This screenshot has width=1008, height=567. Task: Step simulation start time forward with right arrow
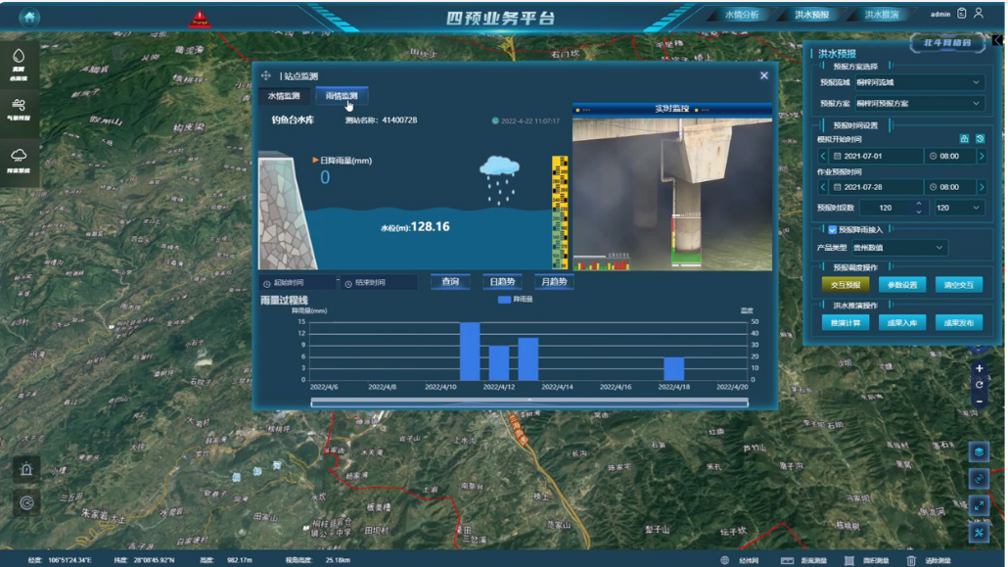click(x=982, y=156)
